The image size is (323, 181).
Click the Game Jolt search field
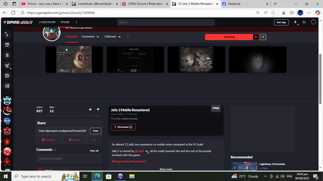[166, 23]
